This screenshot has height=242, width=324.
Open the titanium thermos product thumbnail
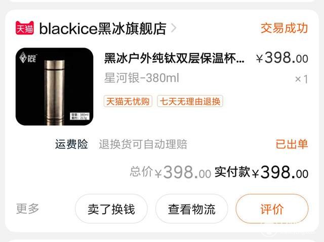point(54,87)
